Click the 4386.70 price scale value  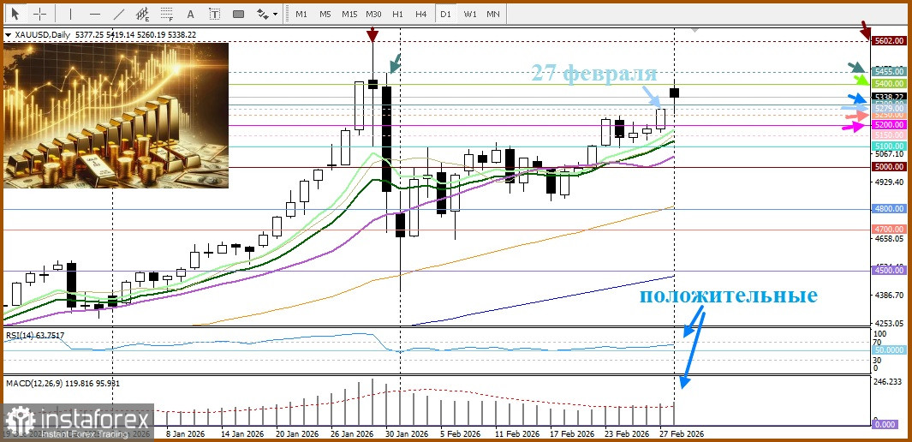pyautogui.click(x=887, y=295)
